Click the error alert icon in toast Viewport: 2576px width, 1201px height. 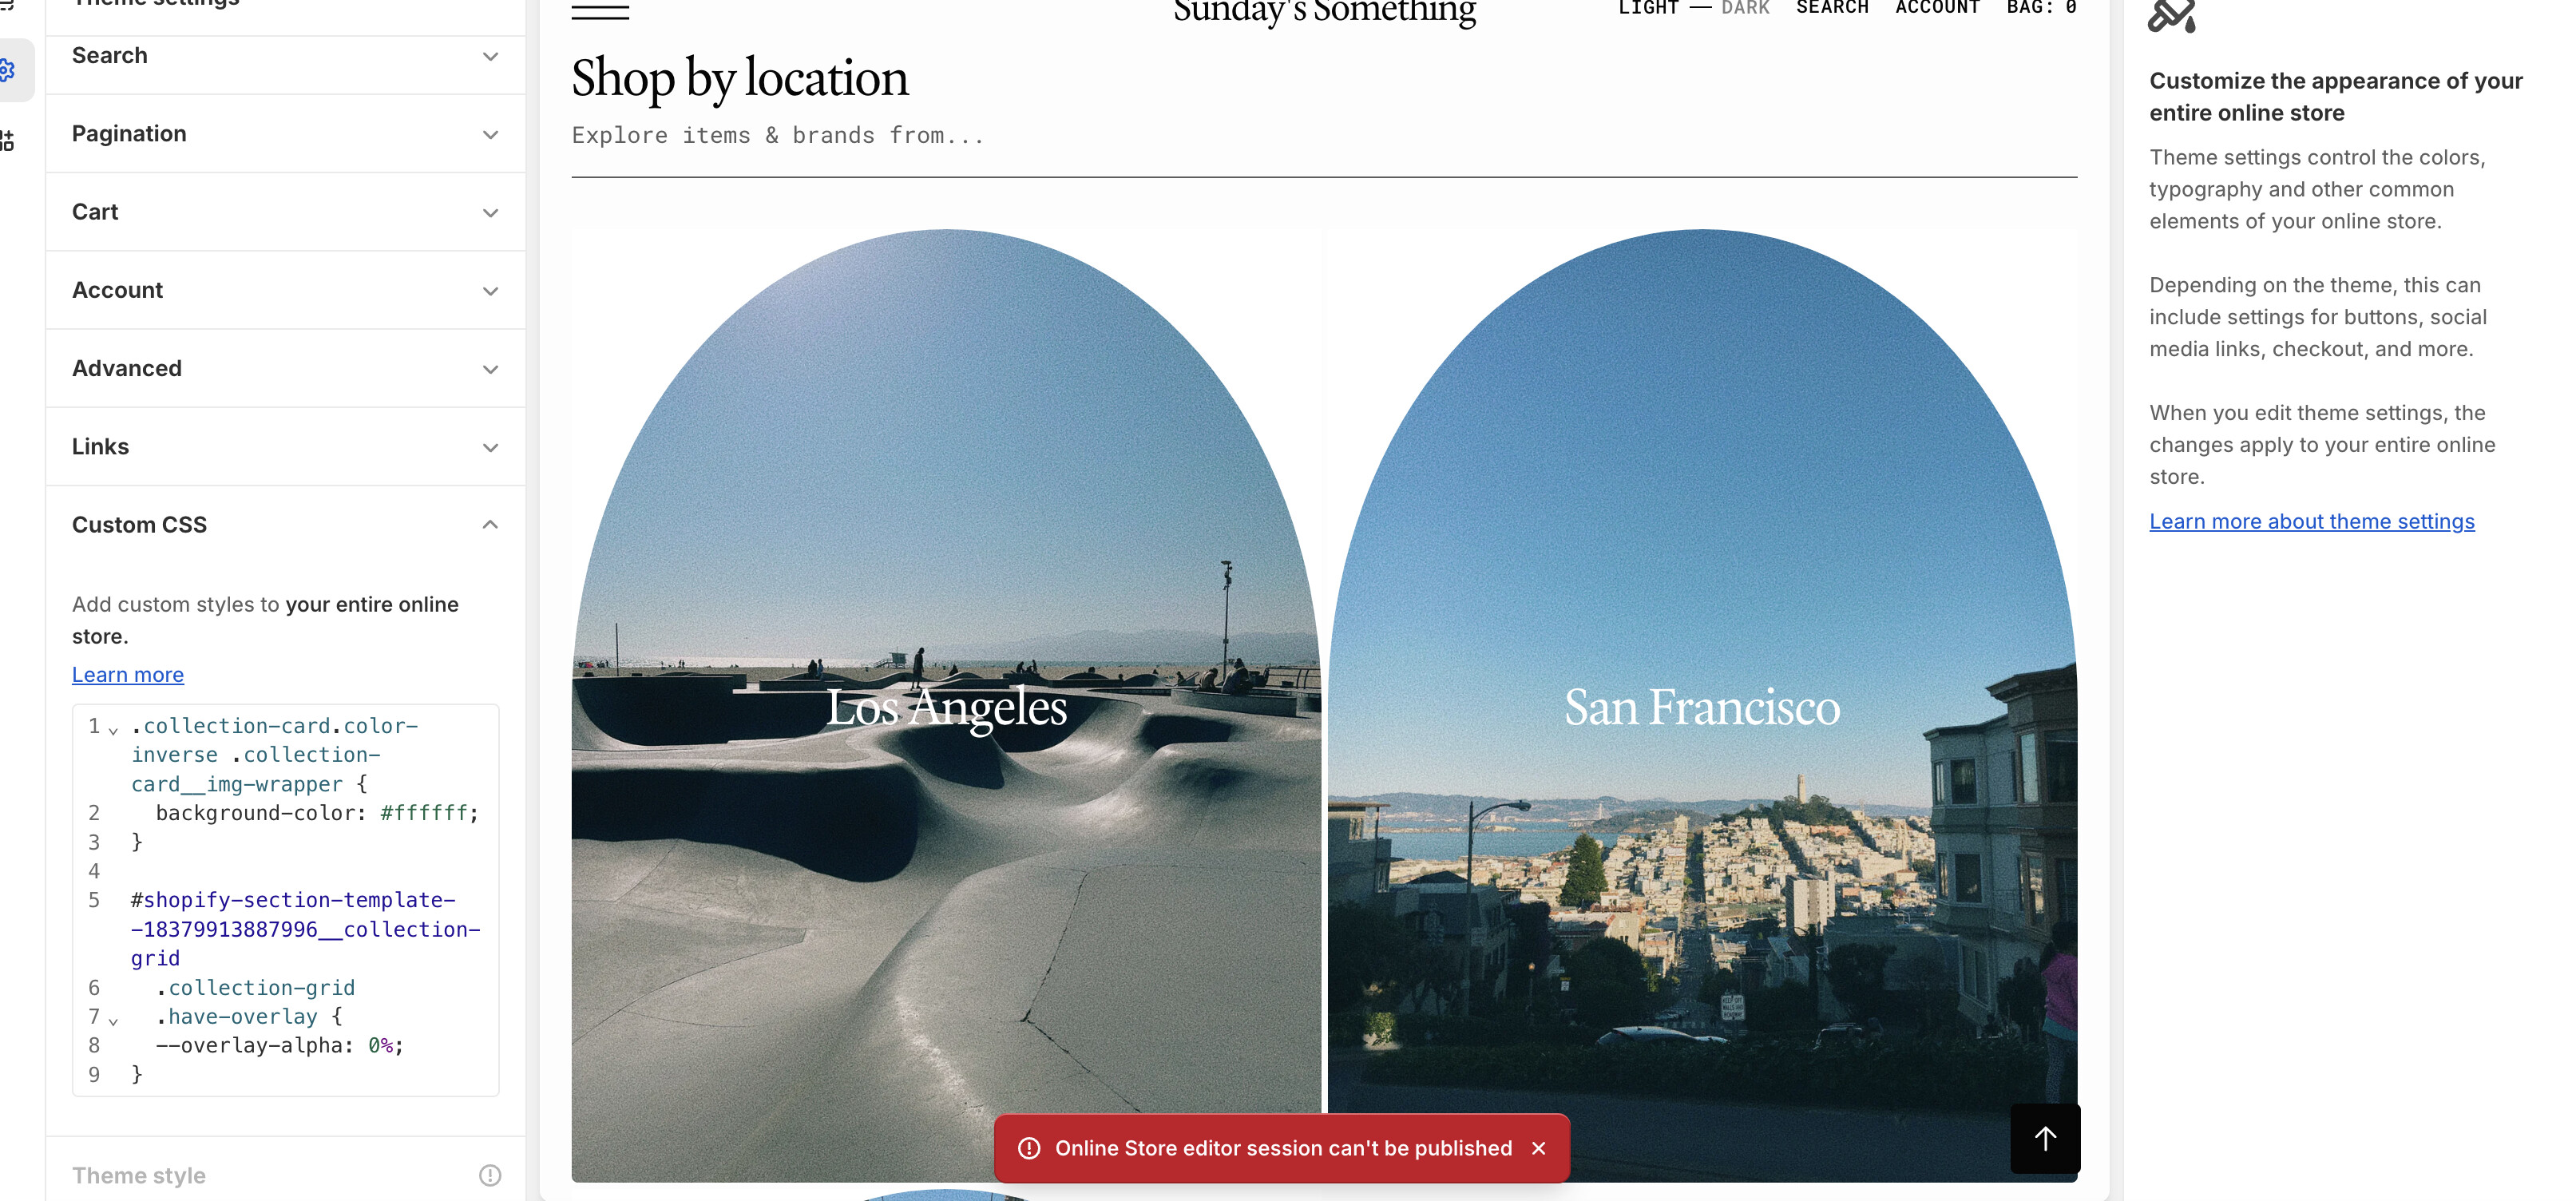tap(1029, 1148)
